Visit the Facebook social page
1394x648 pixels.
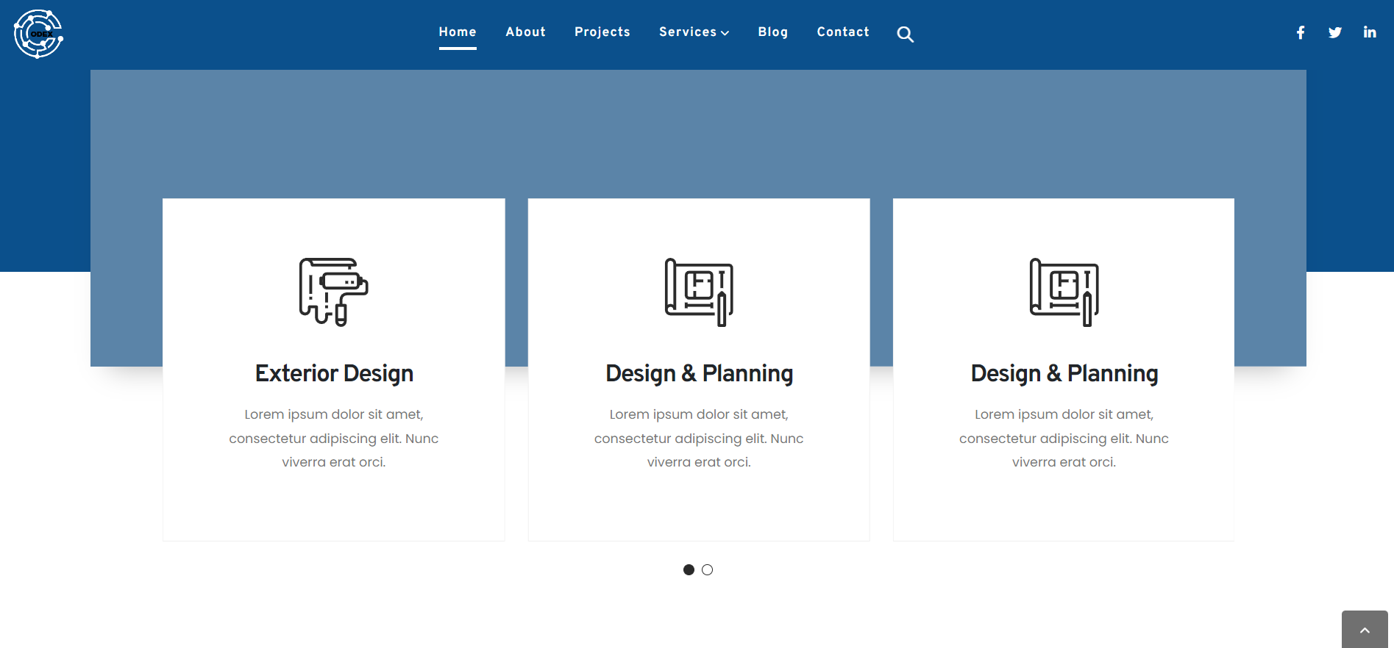[1301, 32]
